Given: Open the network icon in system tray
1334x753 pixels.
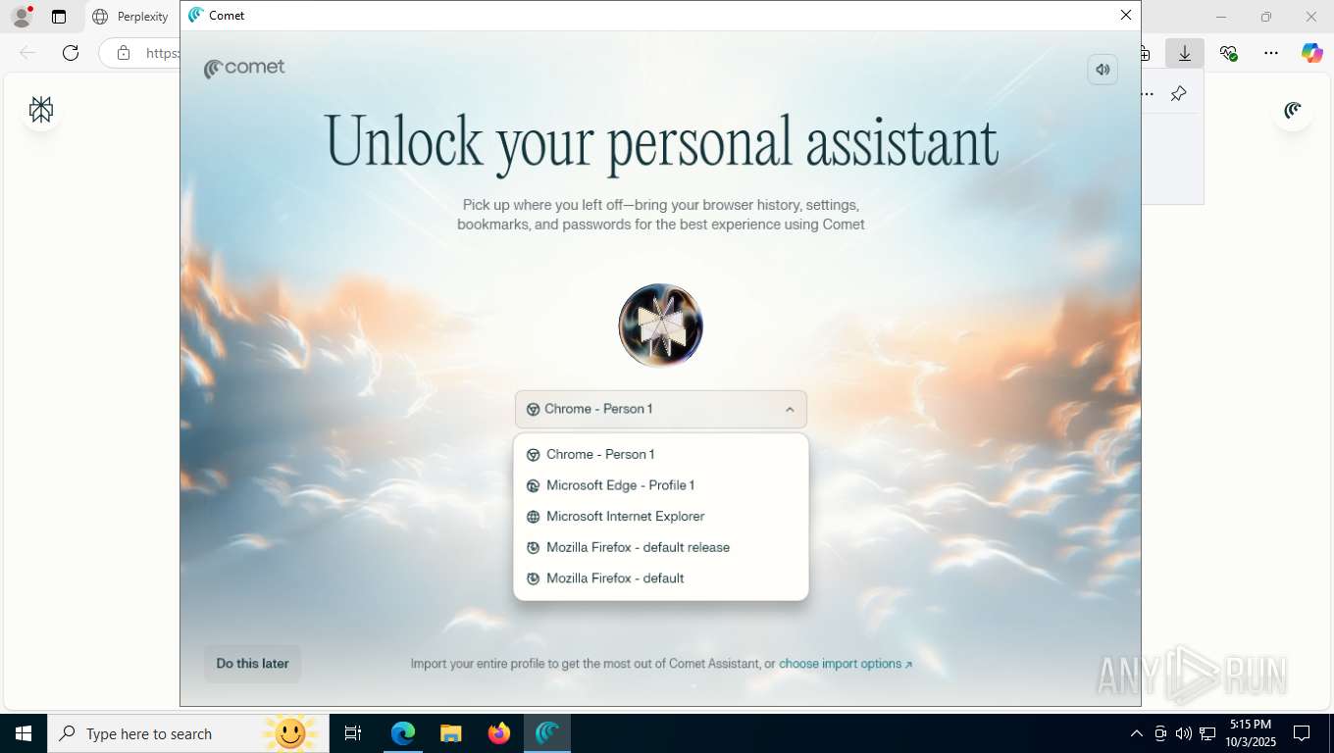Looking at the screenshot, I should tap(1207, 733).
